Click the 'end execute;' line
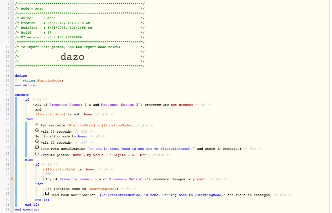Screen dimensions: 332x213 pyautogui.click(x=27, y=209)
